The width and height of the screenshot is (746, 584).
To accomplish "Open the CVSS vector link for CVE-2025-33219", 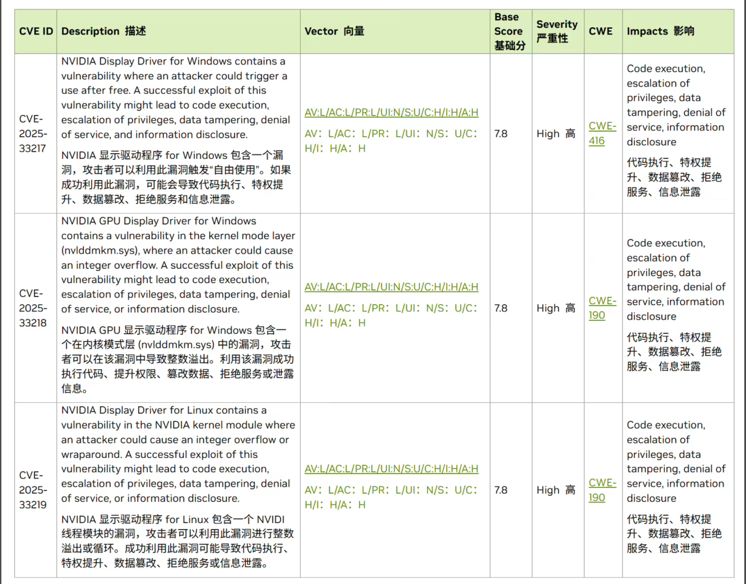I will point(391,469).
